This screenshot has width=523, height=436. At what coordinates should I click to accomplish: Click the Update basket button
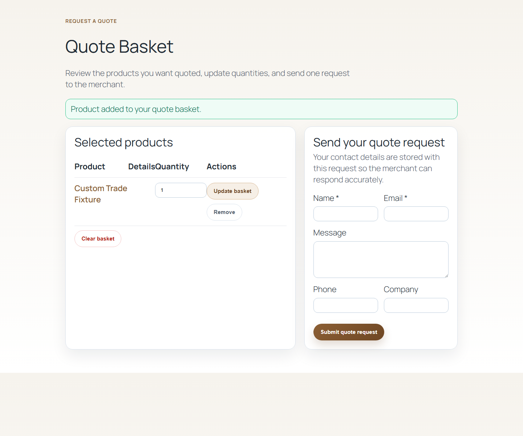pyautogui.click(x=232, y=191)
